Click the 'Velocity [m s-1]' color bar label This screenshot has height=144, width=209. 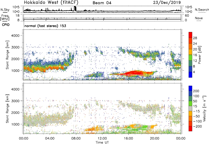(204, 108)
